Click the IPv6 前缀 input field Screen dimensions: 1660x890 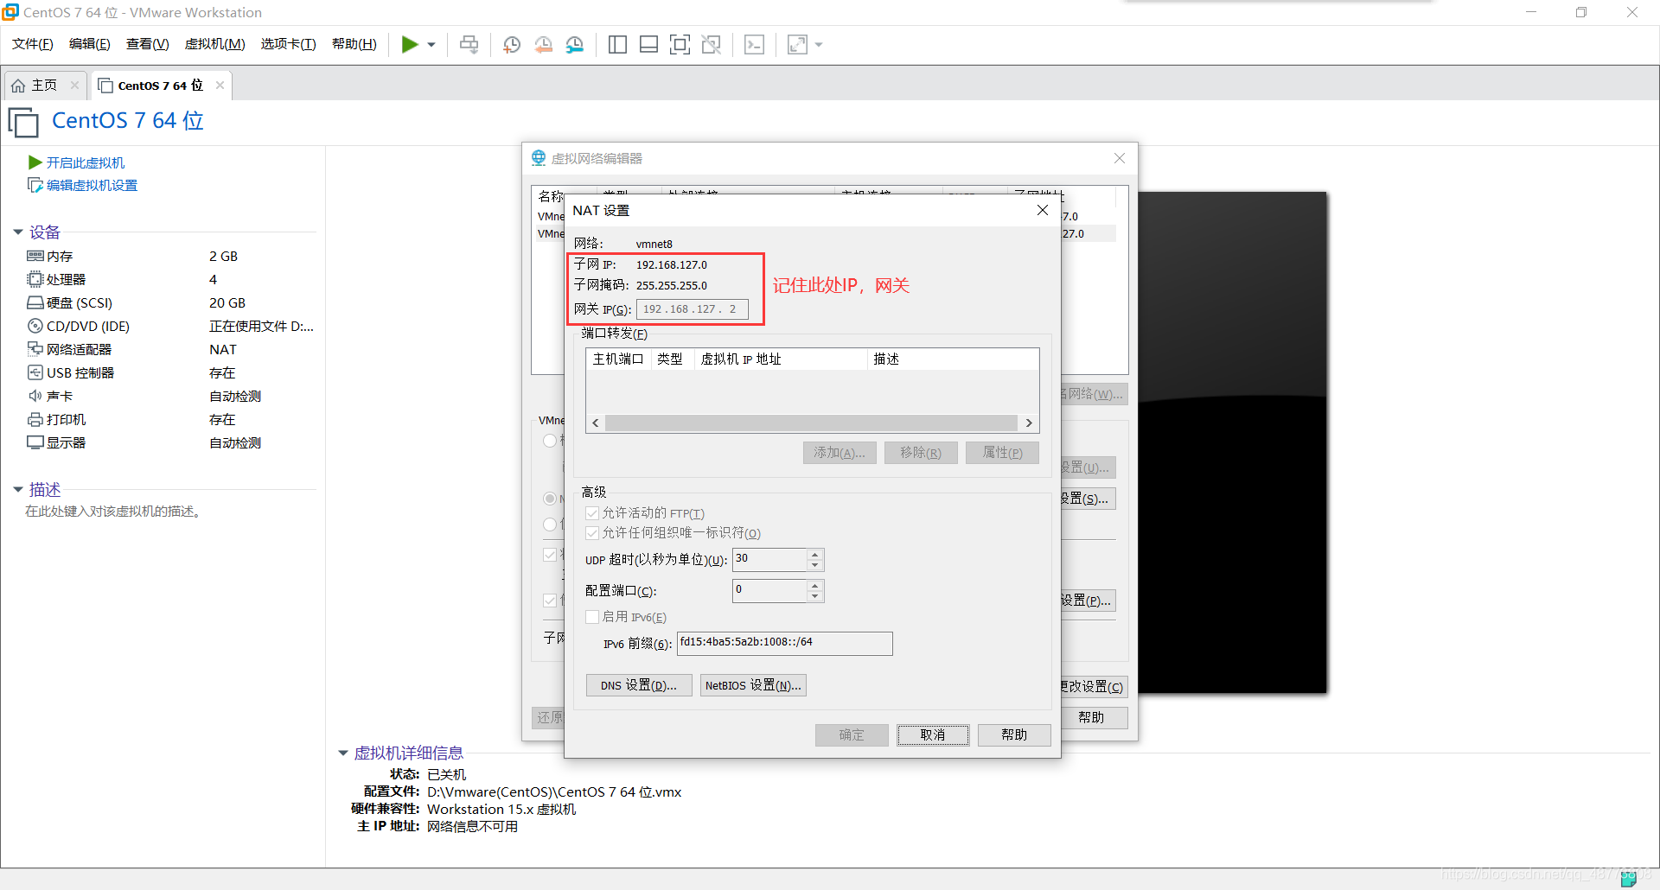point(784,643)
